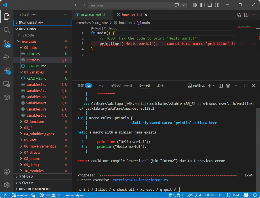Toggle secondary side bar visibility
The height and width of the screenshot is (198, 260).
click(217, 5)
